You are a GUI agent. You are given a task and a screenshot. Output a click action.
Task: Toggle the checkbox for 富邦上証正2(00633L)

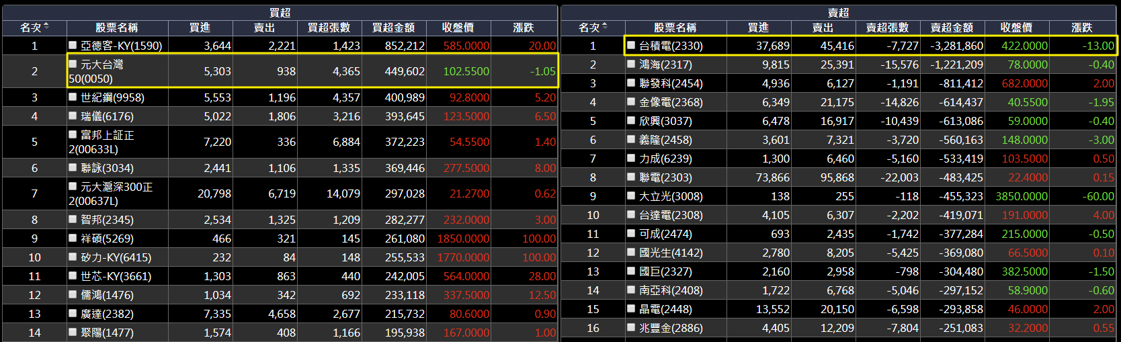click(73, 134)
